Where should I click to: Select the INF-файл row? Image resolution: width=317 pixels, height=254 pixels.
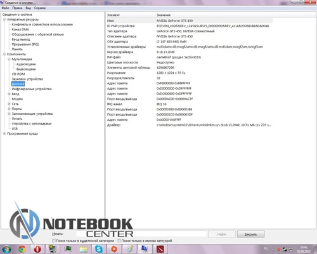click(189, 57)
